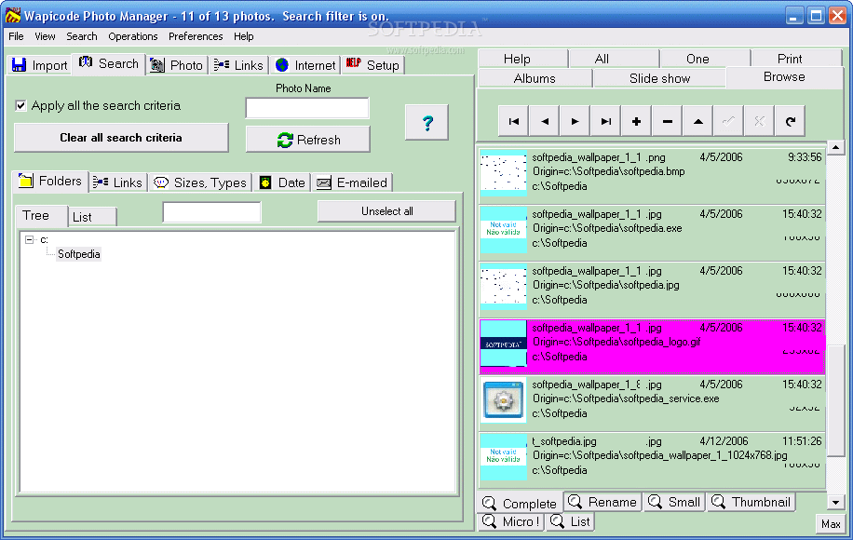Select the Micro ! view tab
Screen dimensions: 853x540
[x=511, y=521]
